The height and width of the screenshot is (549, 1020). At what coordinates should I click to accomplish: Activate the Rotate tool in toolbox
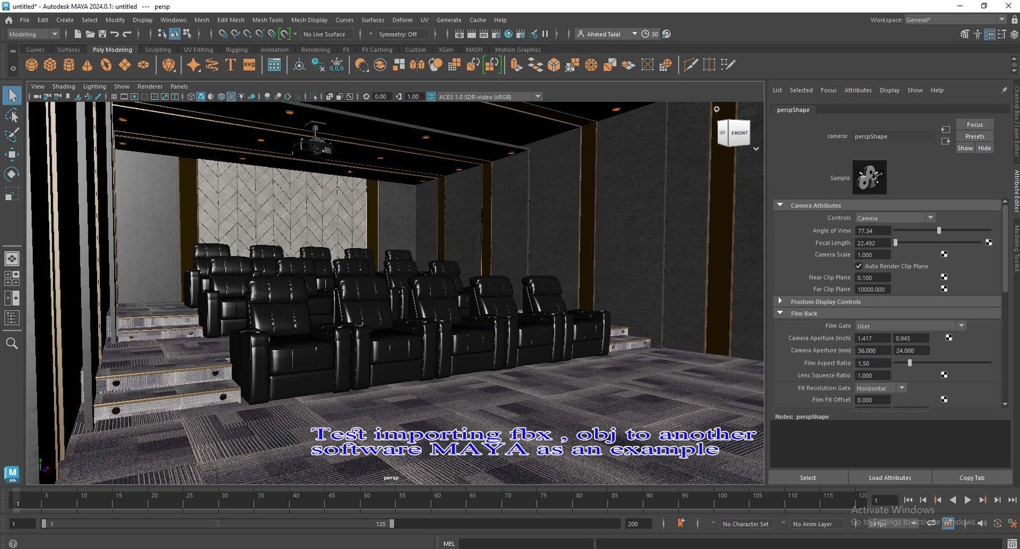[x=12, y=174]
